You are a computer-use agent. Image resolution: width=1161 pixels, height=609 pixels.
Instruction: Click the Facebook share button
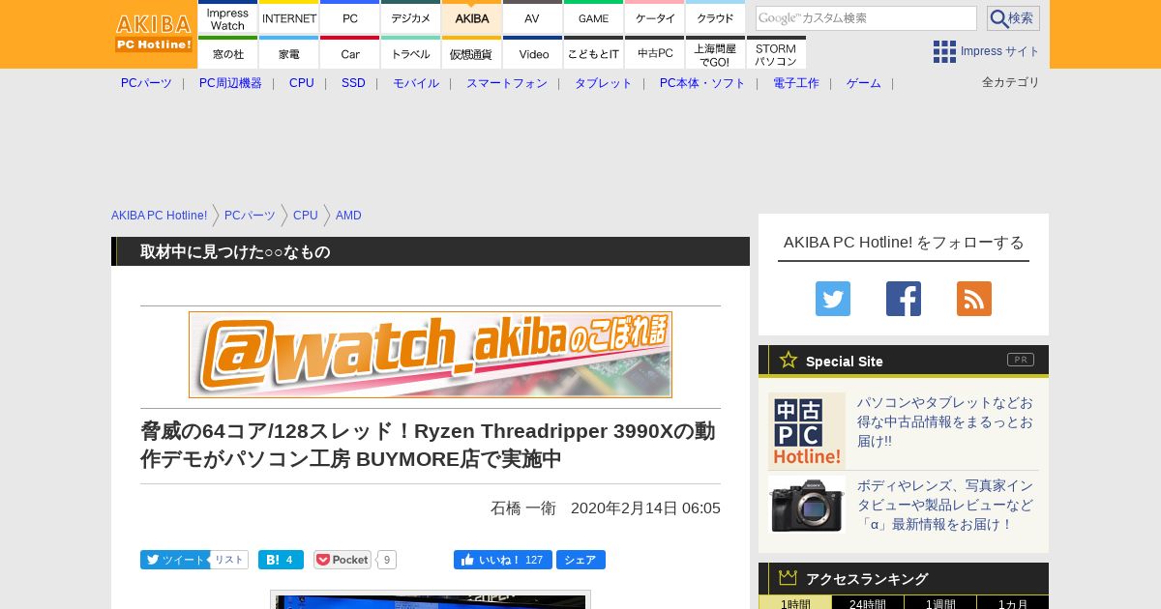point(580,560)
